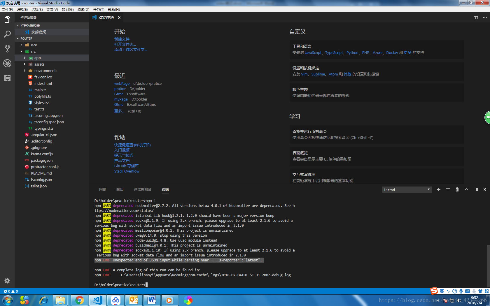Open the Source Control view
This screenshot has width=490, height=306.
7,49
